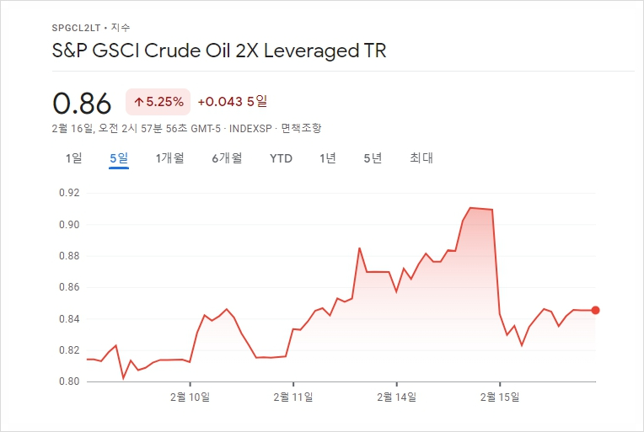
Task: Click the SPGCL2LT ticker symbol text
Action: (x=76, y=28)
